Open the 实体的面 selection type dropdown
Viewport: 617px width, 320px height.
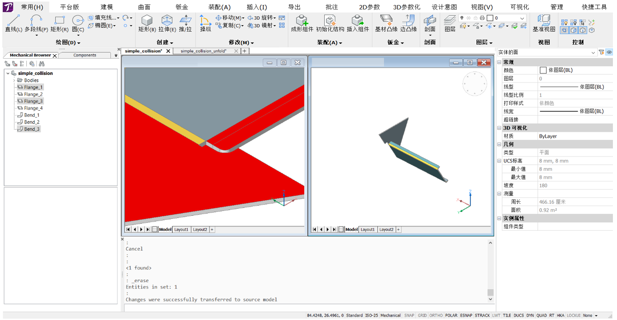[x=547, y=52]
